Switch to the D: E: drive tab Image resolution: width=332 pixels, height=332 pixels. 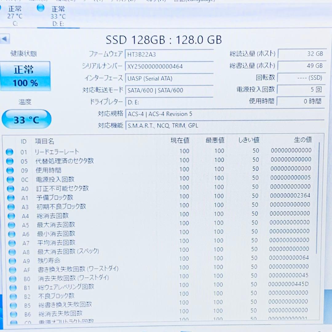[x=58, y=17]
